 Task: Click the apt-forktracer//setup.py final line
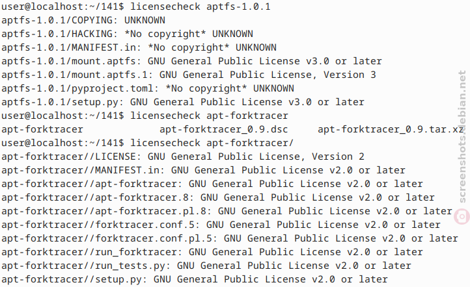(x=195, y=279)
